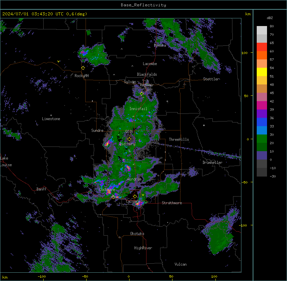287x281 pixels.
Task: Click the -10 value on dBZ legend
Action: (x=273, y=168)
